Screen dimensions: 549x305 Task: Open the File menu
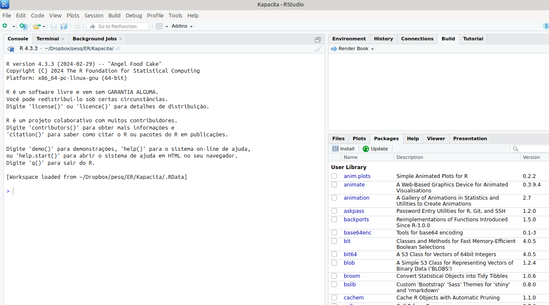[7, 15]
